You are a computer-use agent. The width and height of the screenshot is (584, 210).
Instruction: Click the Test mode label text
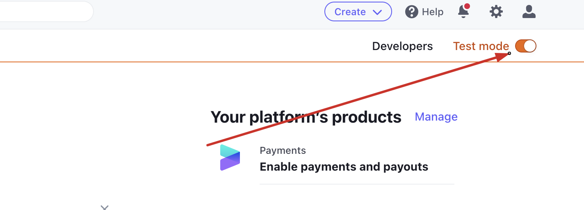[x=481, y=46]
